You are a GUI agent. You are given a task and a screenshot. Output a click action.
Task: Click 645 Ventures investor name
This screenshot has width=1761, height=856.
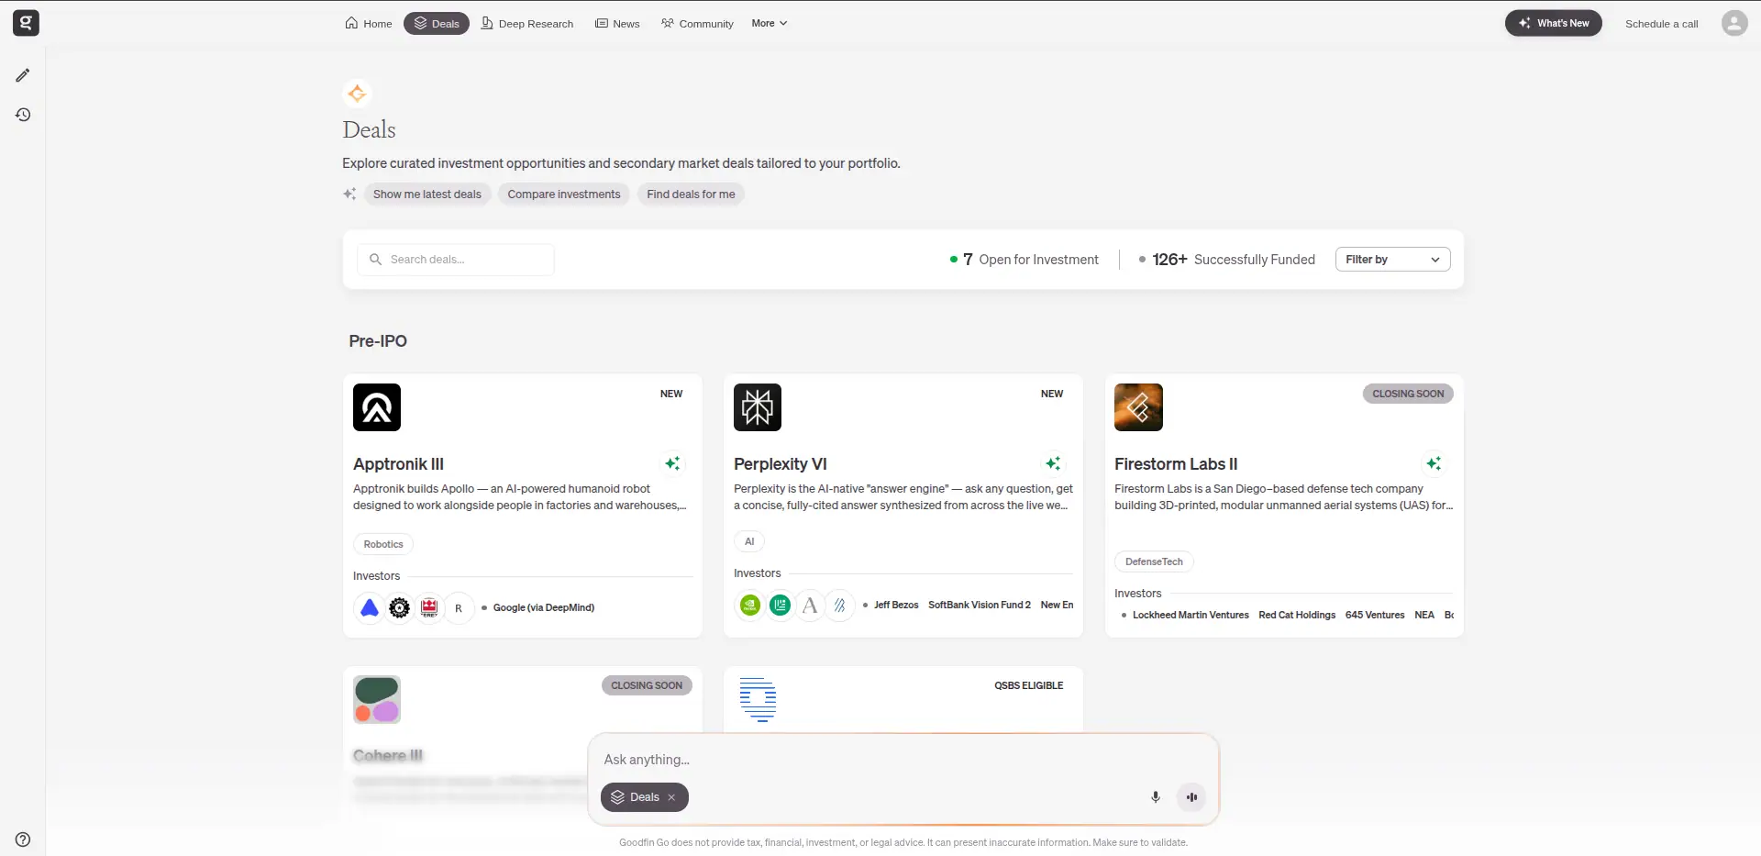1375,615
